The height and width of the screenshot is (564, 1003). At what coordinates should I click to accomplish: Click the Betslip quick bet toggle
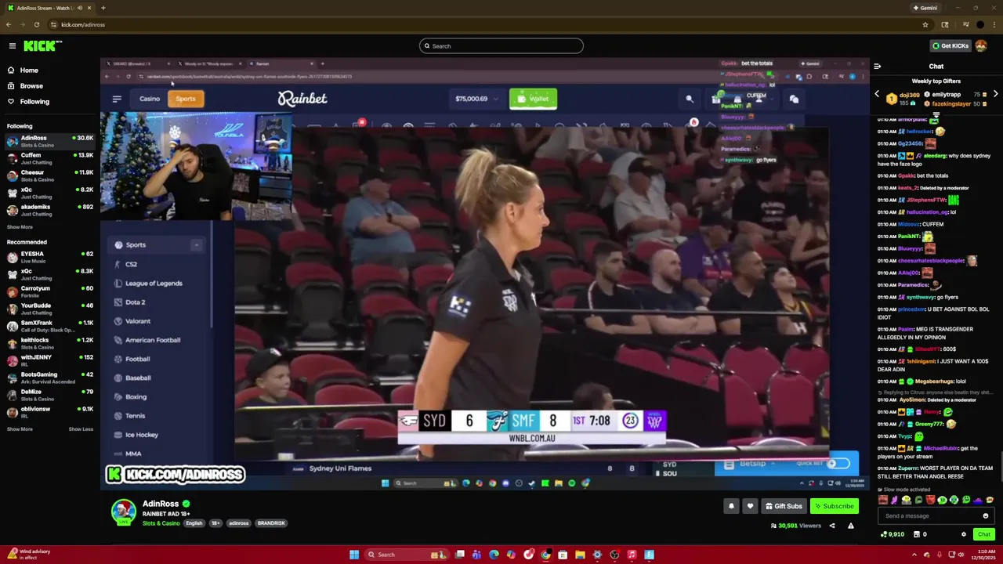pyautogui.click(x=838, y=464)
